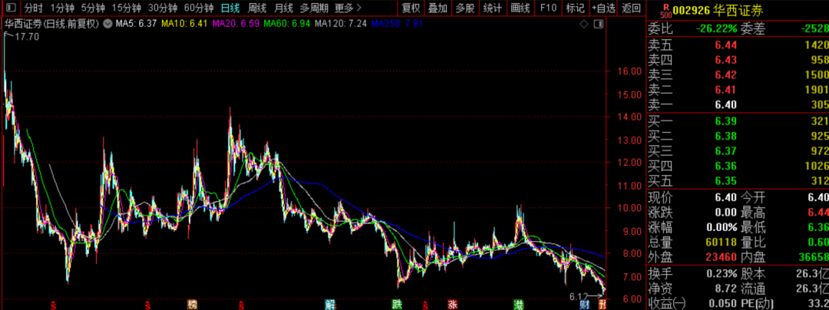Click the MA10: 6.41 indicator label
Image resolution: width=829 pixels, height=310 pixels.
point(184,24)
